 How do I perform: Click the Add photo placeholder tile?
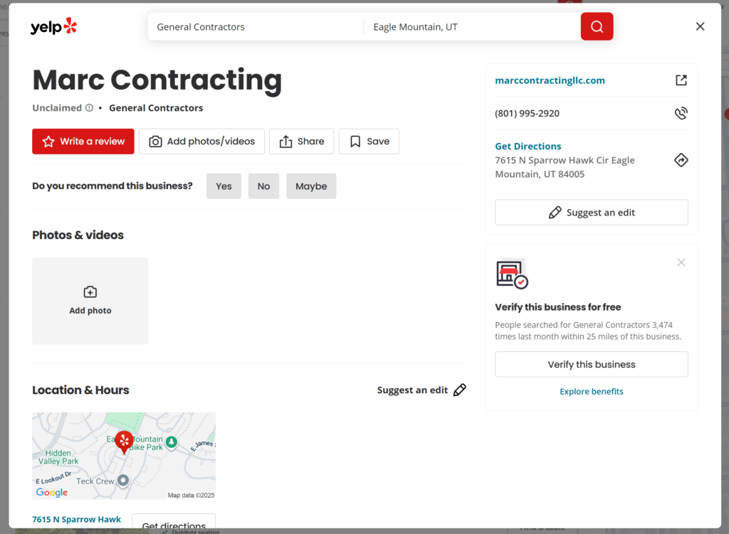coord(90,301)
